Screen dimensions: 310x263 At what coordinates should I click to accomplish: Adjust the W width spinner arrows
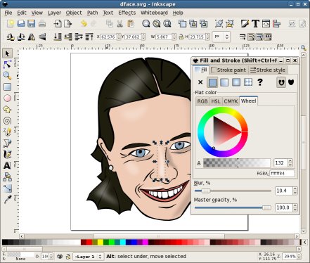point(174,37)
